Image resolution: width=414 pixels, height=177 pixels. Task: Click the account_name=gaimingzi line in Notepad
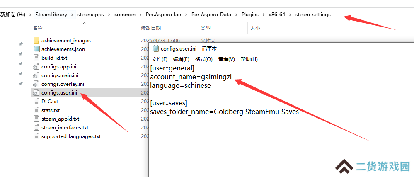[191, 77]
